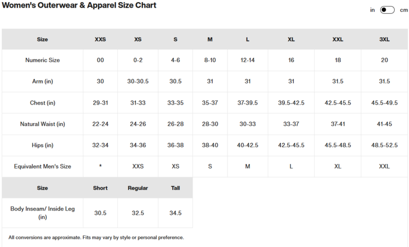Click the Hips (in) row label
Viewport: 409px width, 247px height.
click(x=43, y=146)
